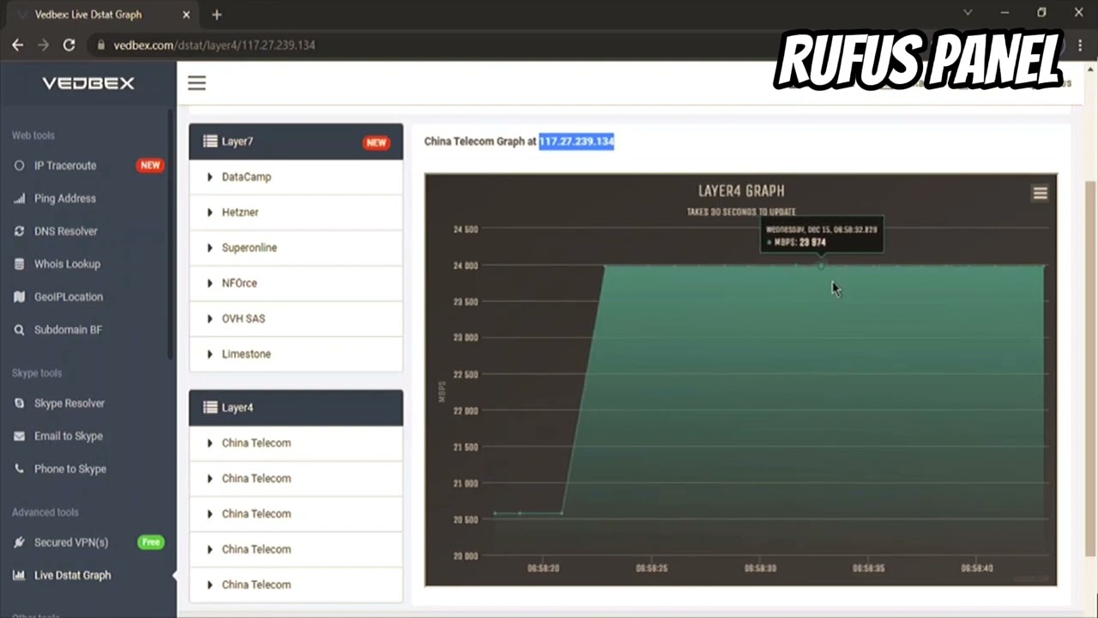The image size is (1098, 618).
Task: Click the VEDBEX logo
Action: (x=88, y=83)
